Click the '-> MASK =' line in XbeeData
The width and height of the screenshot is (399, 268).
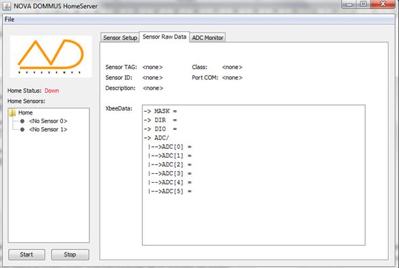click(x=161, y=111)
